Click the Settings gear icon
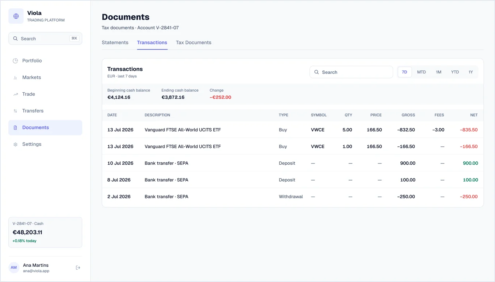 pyautogui.click(x=15, y=144)
